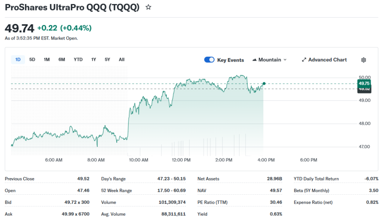Click the YTD Daily Total Return label

tap(316, 179)
